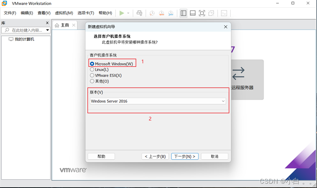Screen dimensions: 317x188
Task: Click the < 上一步(B) button
Action: click(155, 156)
